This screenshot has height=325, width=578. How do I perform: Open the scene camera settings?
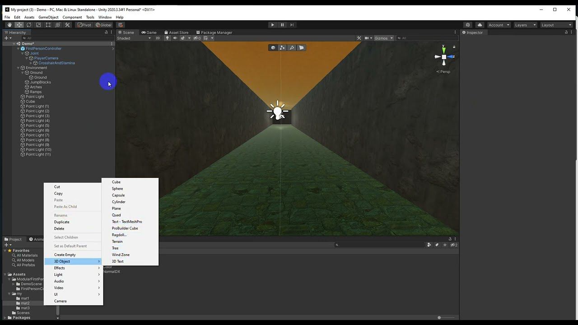point(368,38)
